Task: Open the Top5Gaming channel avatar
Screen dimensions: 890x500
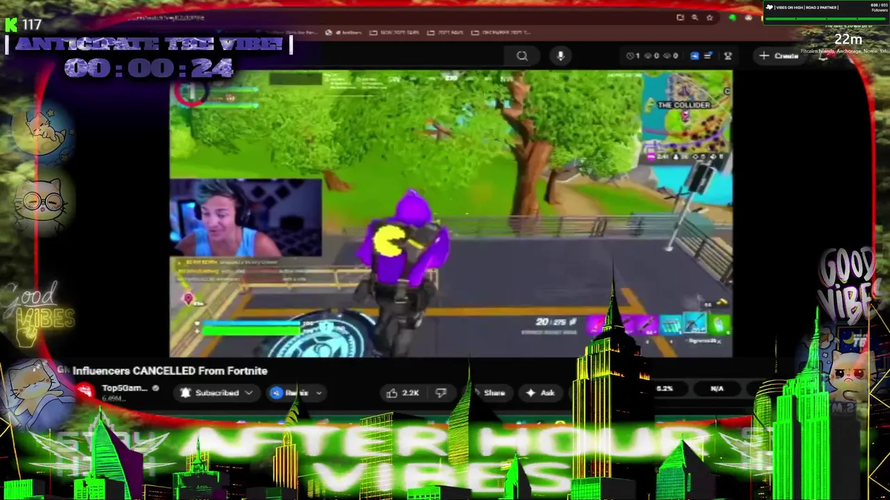Action: (x=85, y=392)
